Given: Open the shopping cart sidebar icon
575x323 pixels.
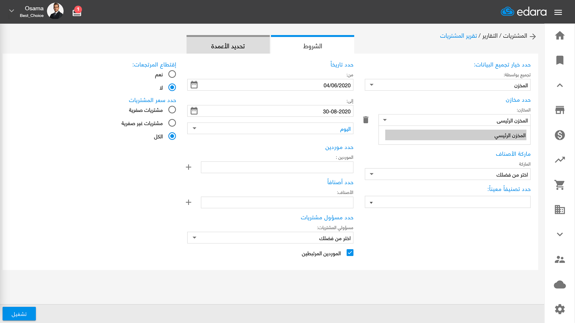Looking at the screenshot, I should (559, 185).
